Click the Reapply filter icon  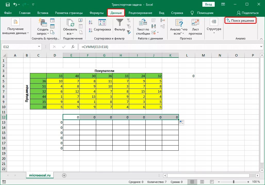129,26
